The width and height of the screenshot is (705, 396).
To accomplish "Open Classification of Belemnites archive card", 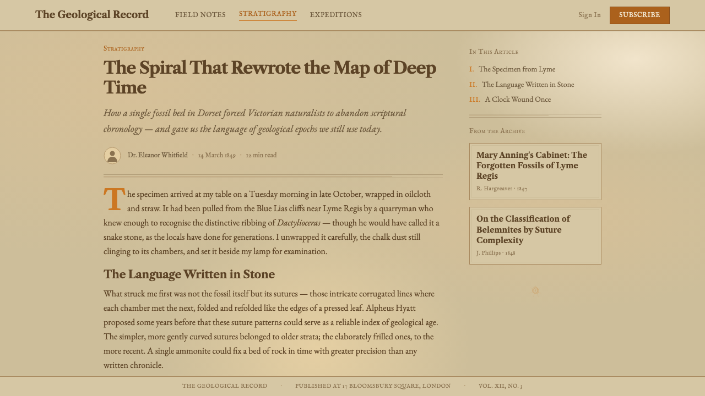I will point(535,235).
